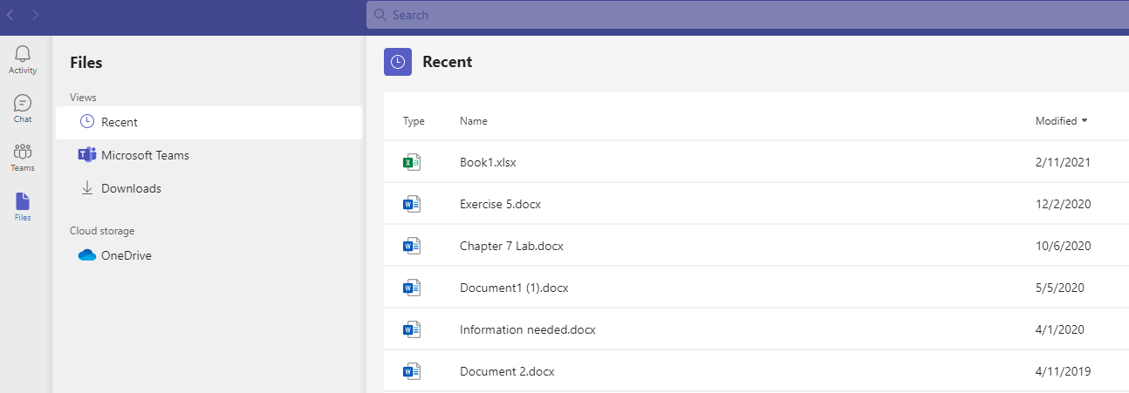Click the Recent clock icon in Views

pyautogui.click(x=86, y=122)
